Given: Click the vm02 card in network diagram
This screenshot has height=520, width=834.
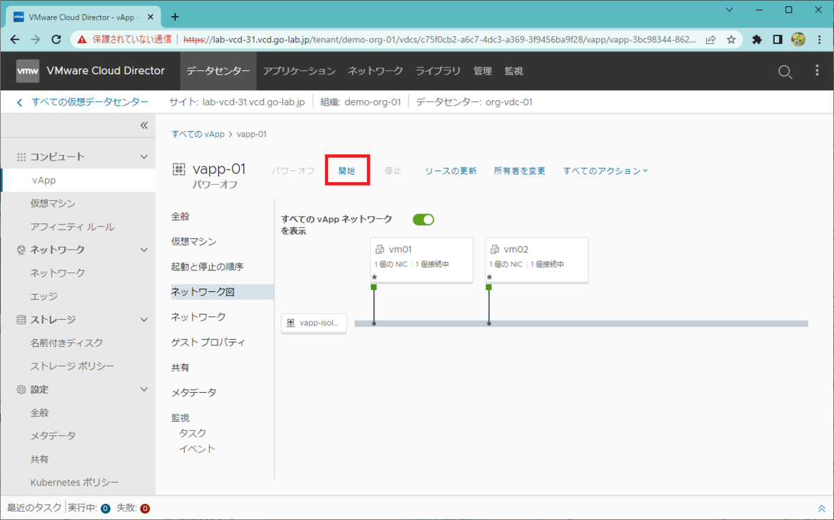Looking at the screenshot, I should 537,260.
